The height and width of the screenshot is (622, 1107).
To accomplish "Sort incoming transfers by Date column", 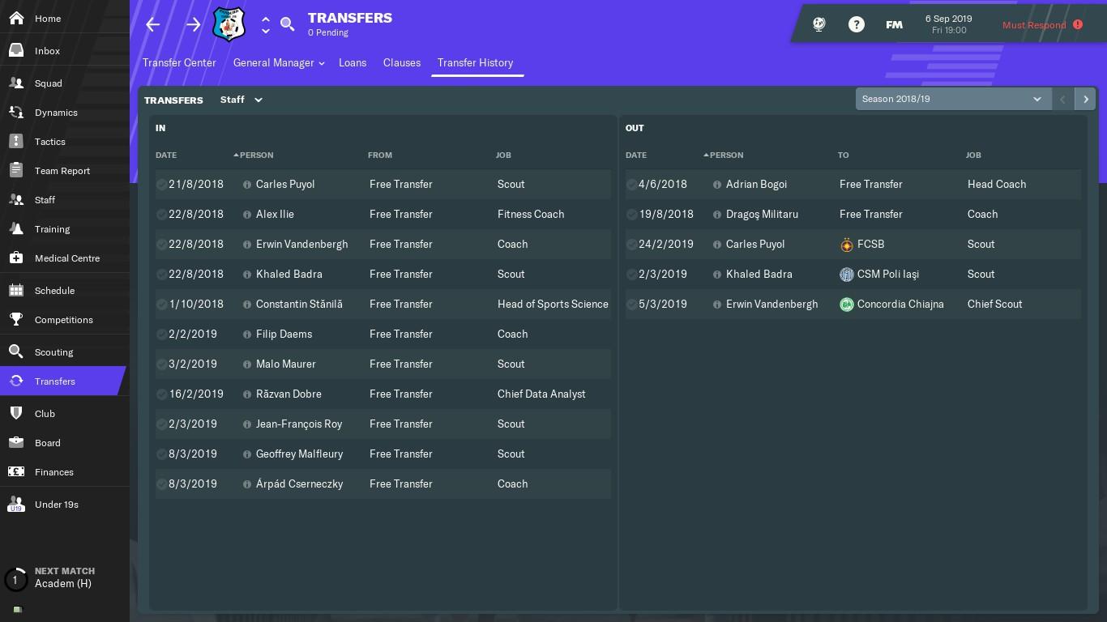I will point(166,155).
